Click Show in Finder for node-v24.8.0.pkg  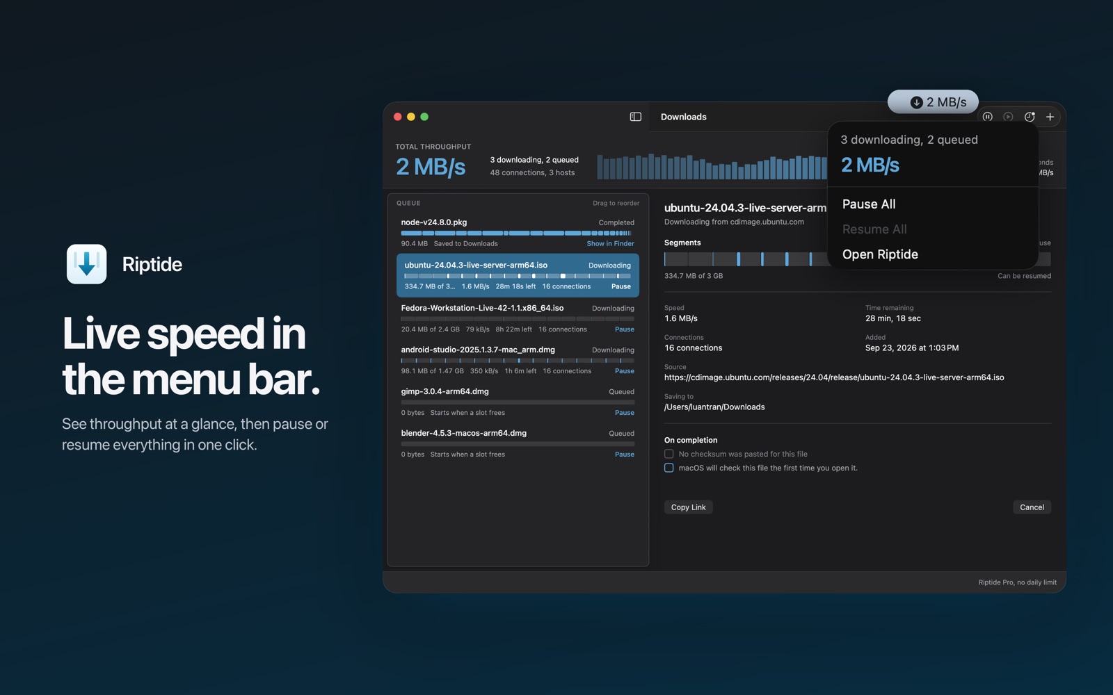coord(610,244)
